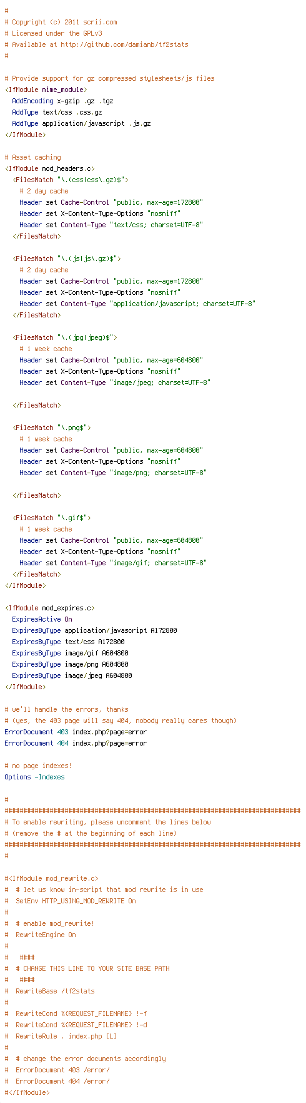Select the "image/jpeg; charset=UTF-8" Content-Type line
Screen dimensions: 306x1103
coord(115,382)
